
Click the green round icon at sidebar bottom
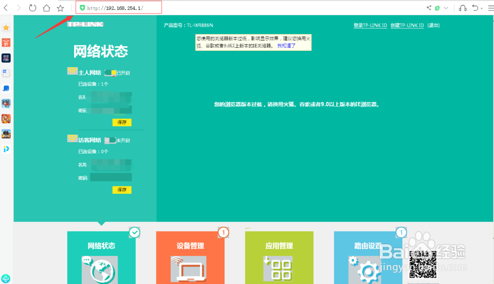[x=5, y=279]
